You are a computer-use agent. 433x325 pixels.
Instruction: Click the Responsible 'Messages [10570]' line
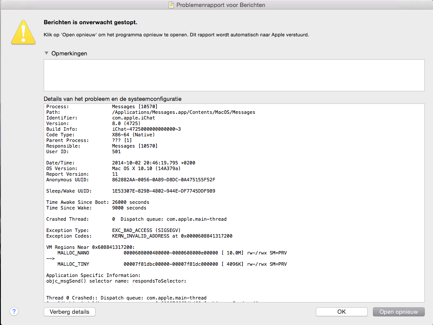click(102, 146)
